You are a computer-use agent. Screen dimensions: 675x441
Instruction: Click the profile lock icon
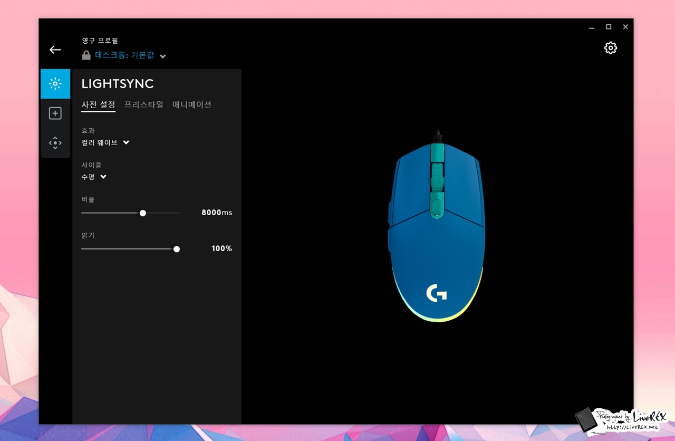(x=86, y=55)
